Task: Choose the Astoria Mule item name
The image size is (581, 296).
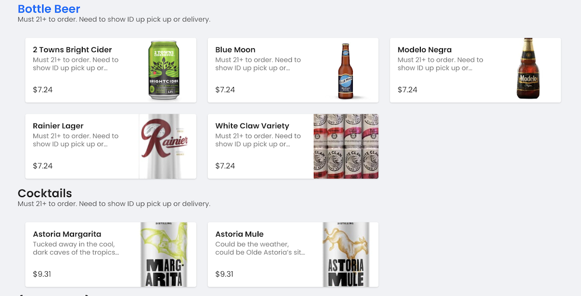Action: pos(240,234)
